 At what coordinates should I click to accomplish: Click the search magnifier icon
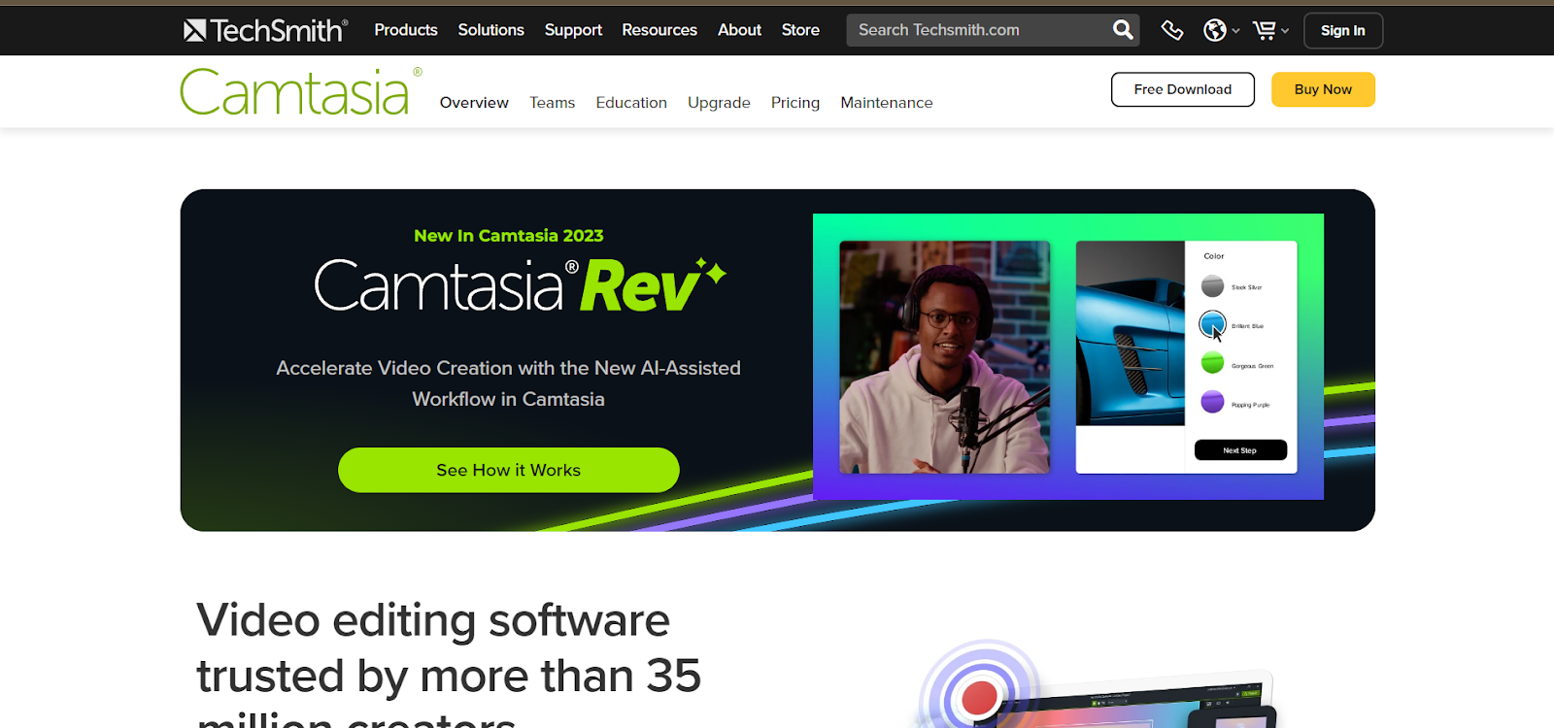click(1123, 30)
